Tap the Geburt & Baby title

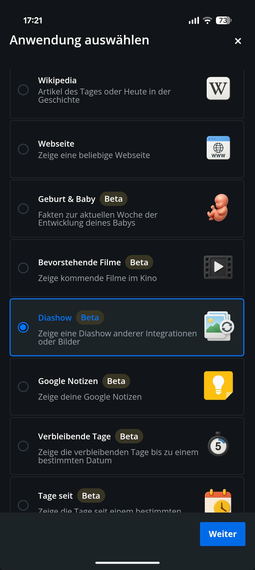coord(67,199)
